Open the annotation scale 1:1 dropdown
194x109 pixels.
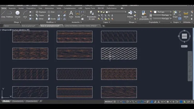[163, 102]
